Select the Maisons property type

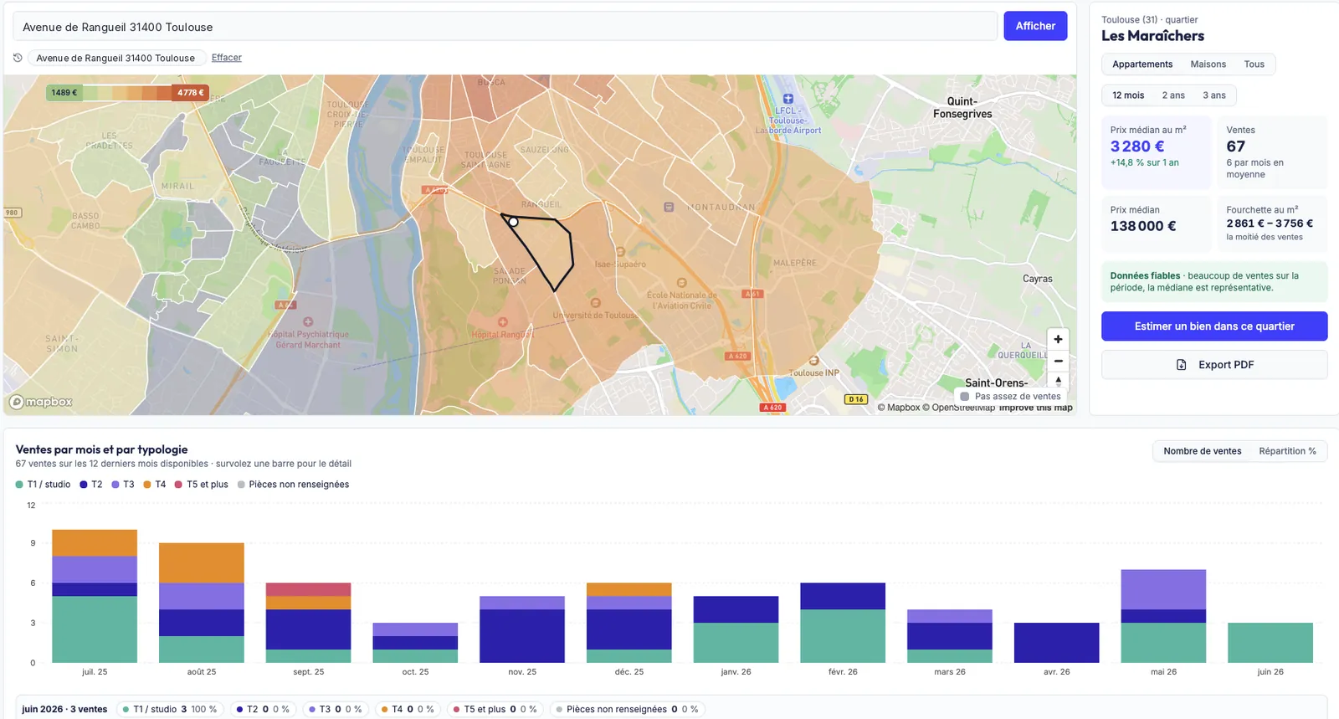[1208, 64]
